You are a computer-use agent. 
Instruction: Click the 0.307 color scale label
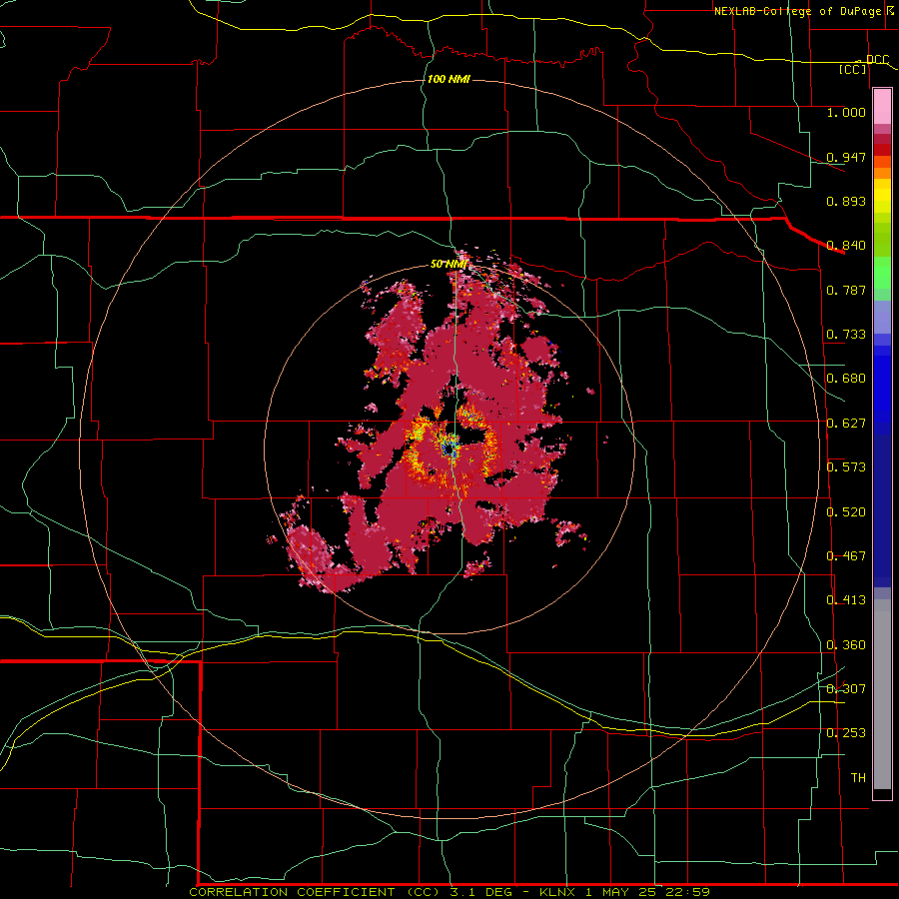846,689
